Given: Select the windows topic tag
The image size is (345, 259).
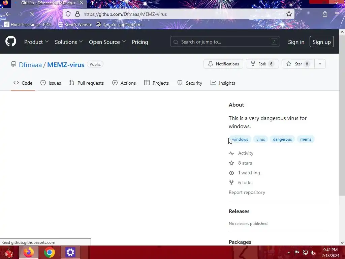Looking at the screenshot, I should tap(240, 139).
